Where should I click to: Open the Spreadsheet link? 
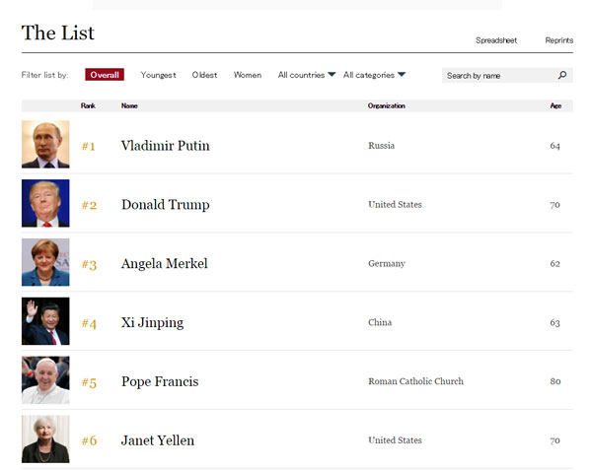click(496, 40)
